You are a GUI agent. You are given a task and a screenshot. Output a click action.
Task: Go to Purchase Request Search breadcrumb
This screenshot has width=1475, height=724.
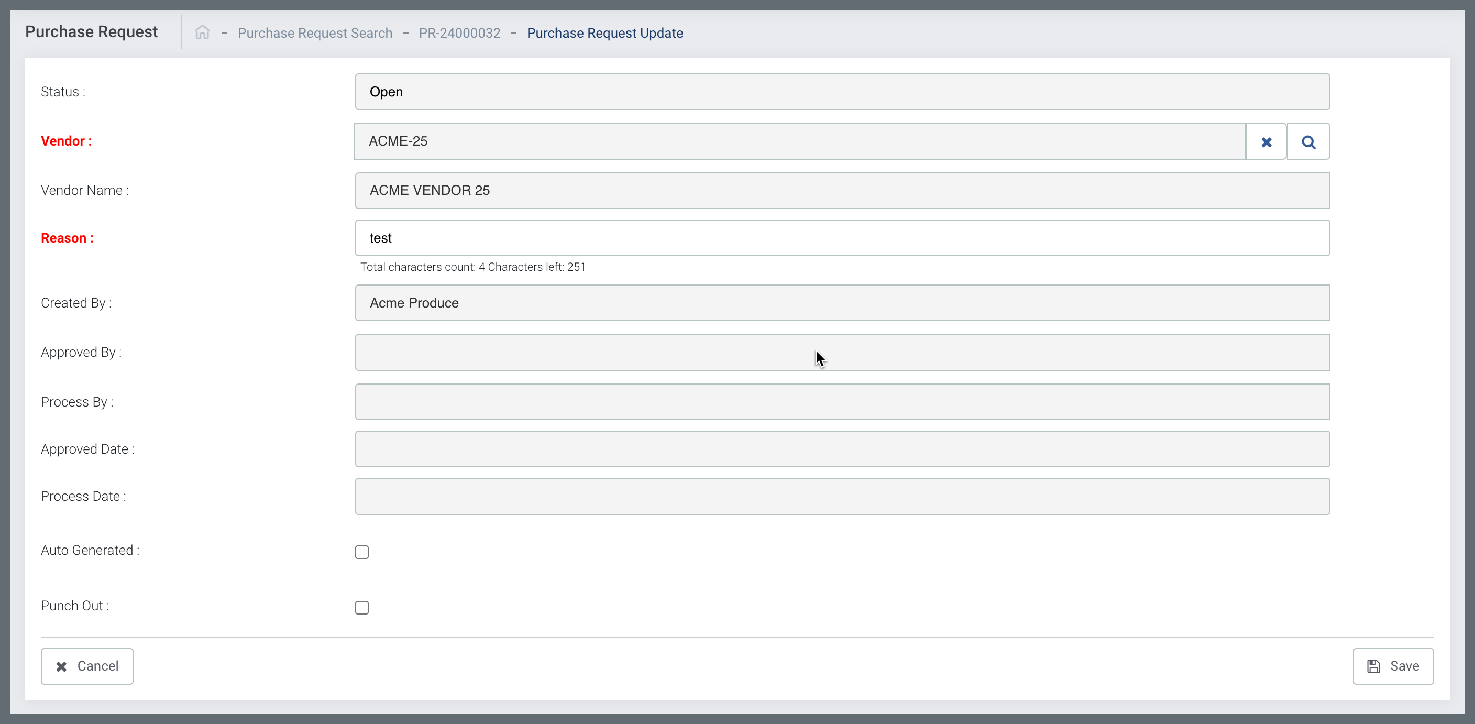315,32
